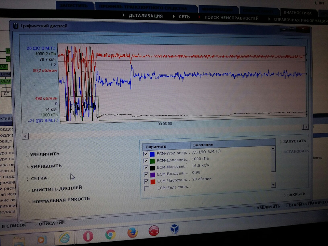This screenshot has height=246, width=328.
Task: Click axis label 1030,2 гПа
Action: [45, 54]
